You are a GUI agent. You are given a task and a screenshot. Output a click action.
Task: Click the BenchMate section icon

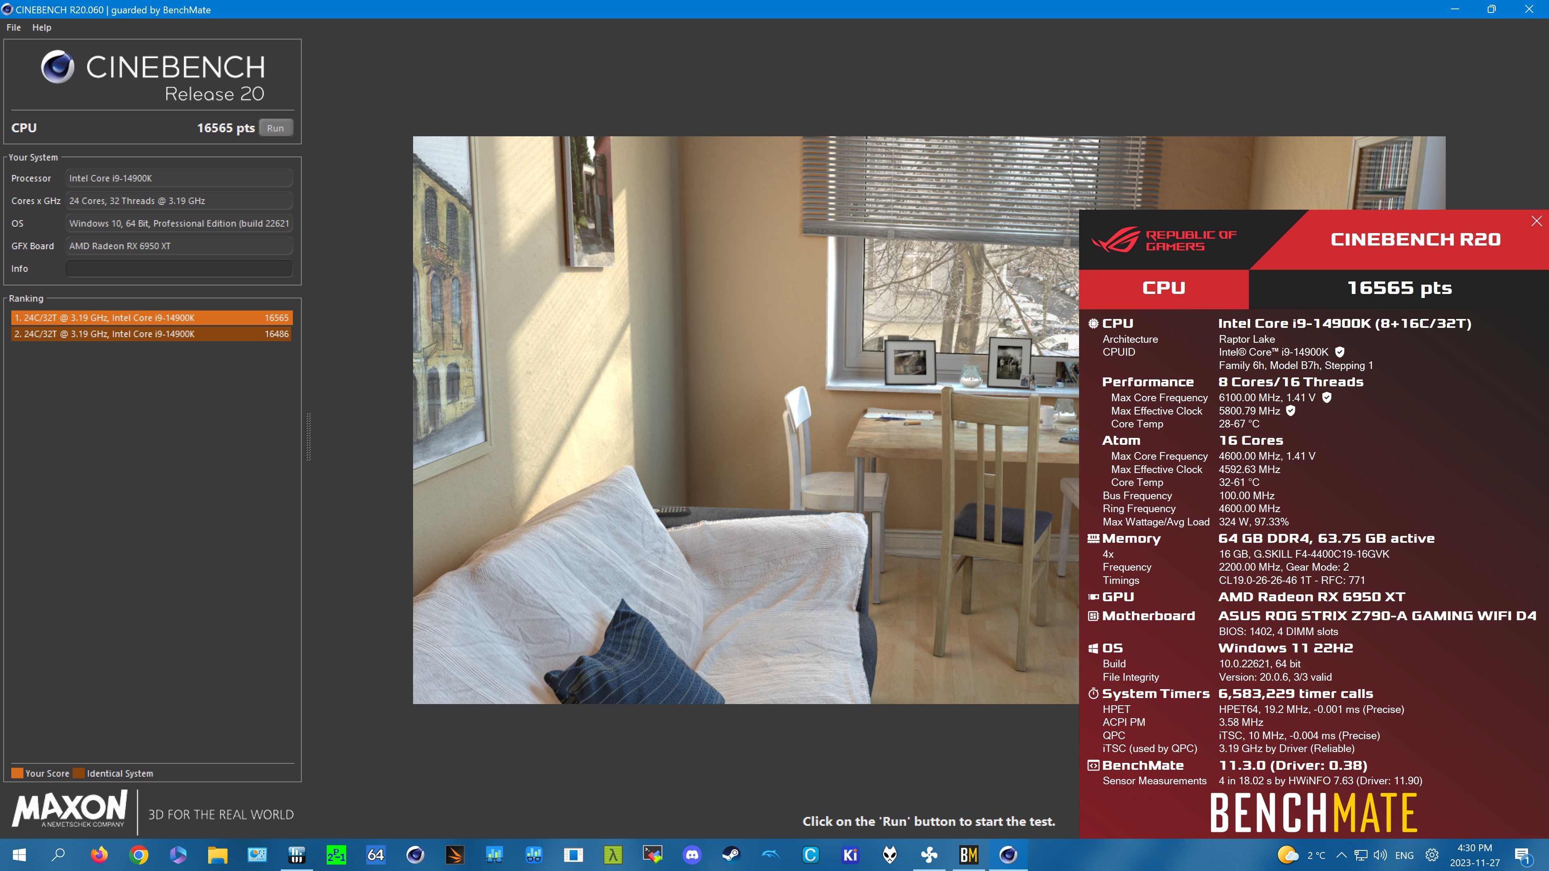1093,766
